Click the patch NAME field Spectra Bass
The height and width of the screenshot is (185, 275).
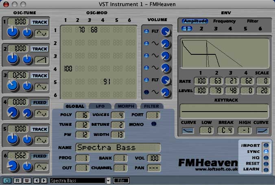pyautogui.click(x=118, y=148)
